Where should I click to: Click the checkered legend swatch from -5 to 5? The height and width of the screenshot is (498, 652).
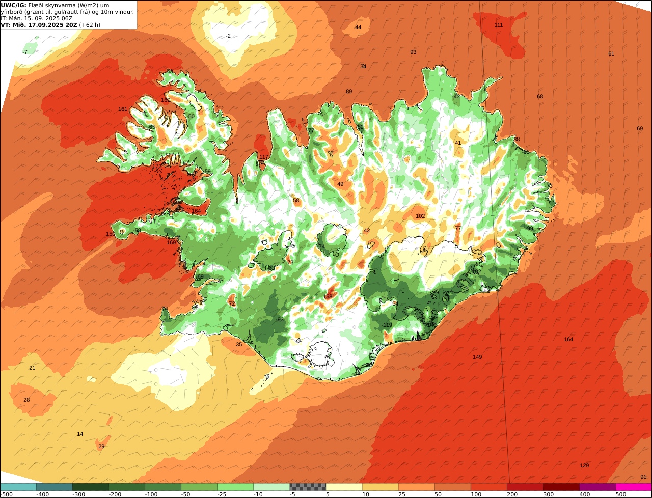pyautogui.click(x=308, y=487)
